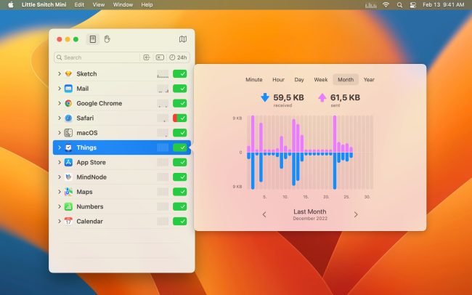Click the 24h time range button

178,57
